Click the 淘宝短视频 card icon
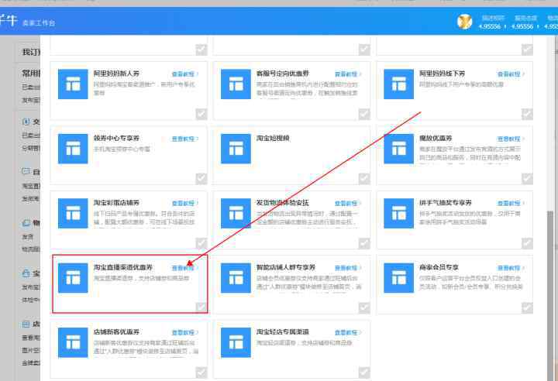 click(x=236, y=149)
